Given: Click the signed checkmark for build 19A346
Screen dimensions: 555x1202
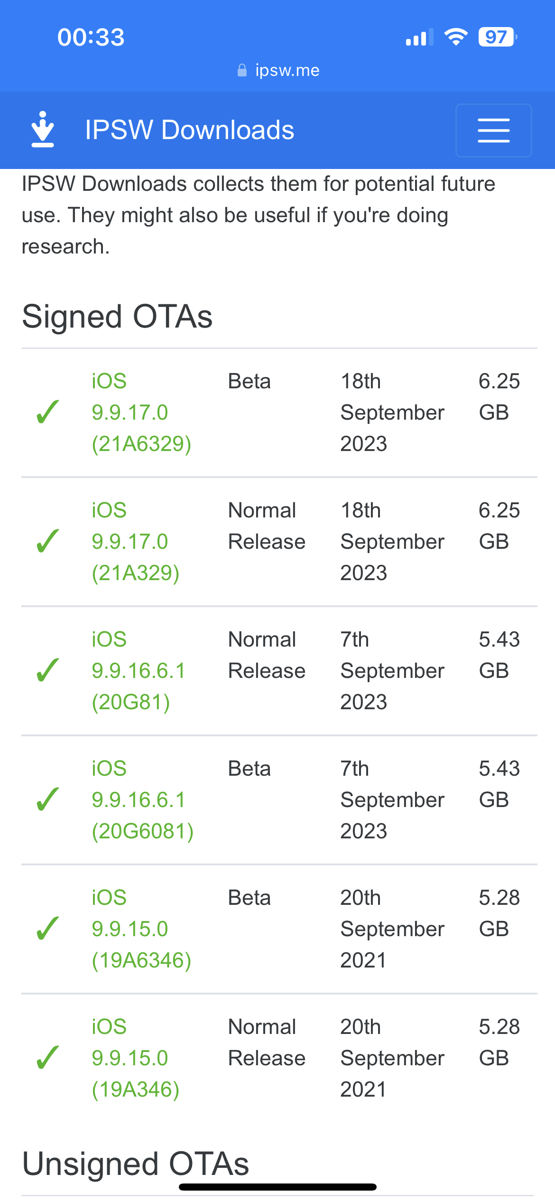Looking at the screenshot, I should point(48,1058).
